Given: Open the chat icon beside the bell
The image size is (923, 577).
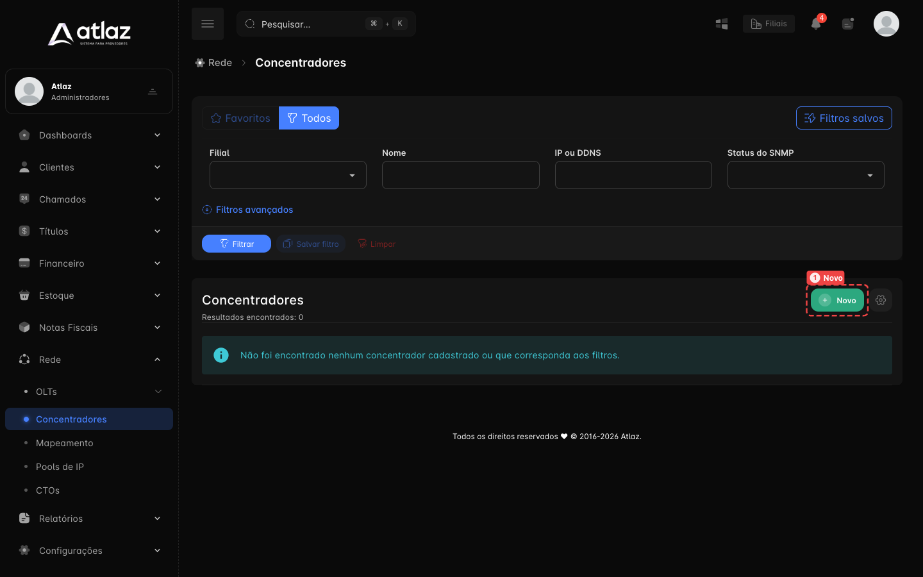Looking at the screenshot, I should (x=848, y=24).
